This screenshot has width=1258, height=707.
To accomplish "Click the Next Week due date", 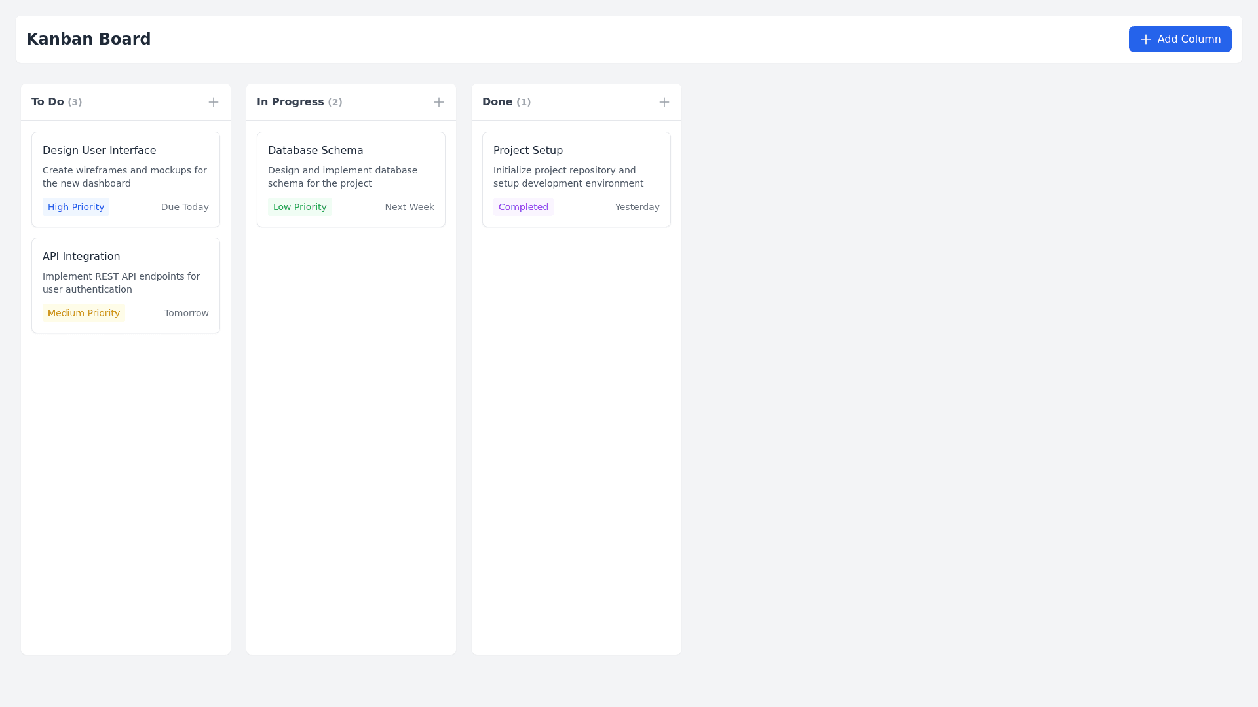I will click(x=410, y=207).
